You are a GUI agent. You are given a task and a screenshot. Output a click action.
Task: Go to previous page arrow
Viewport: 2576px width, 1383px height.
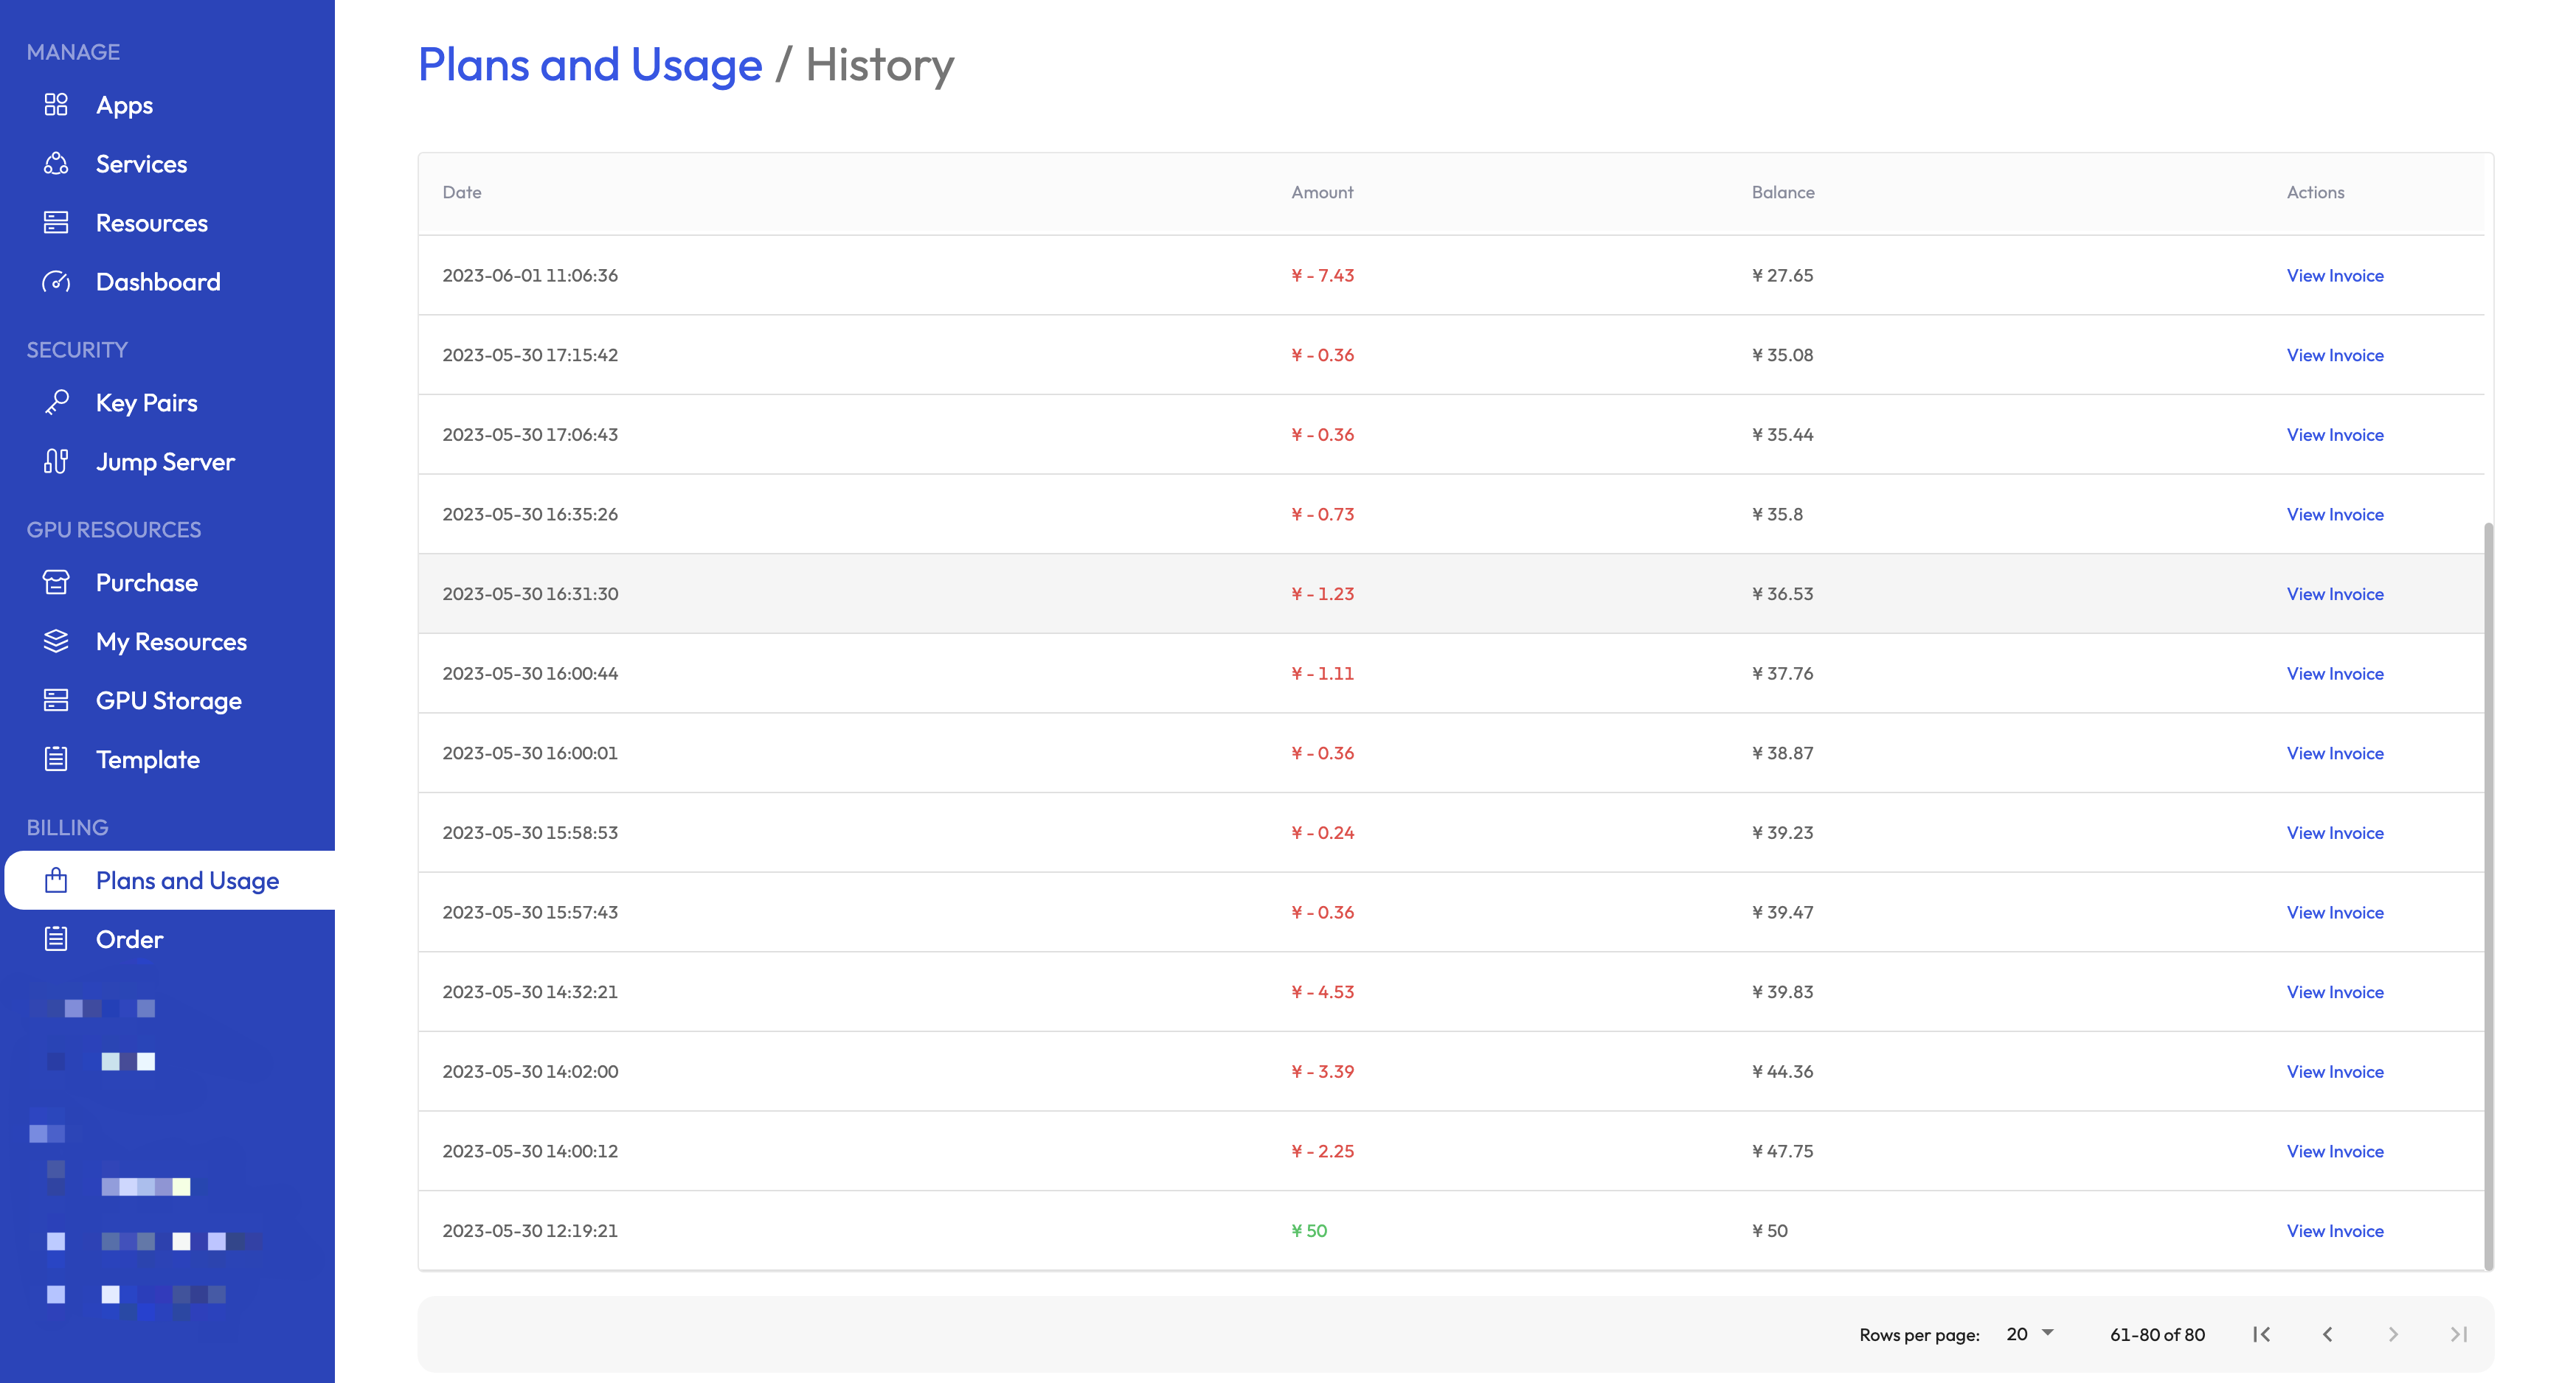2328,1334
